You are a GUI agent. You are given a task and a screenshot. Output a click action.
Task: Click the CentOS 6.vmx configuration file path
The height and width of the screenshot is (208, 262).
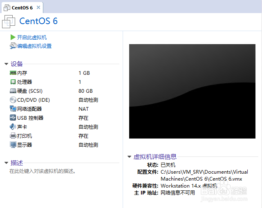coord(204,175)
